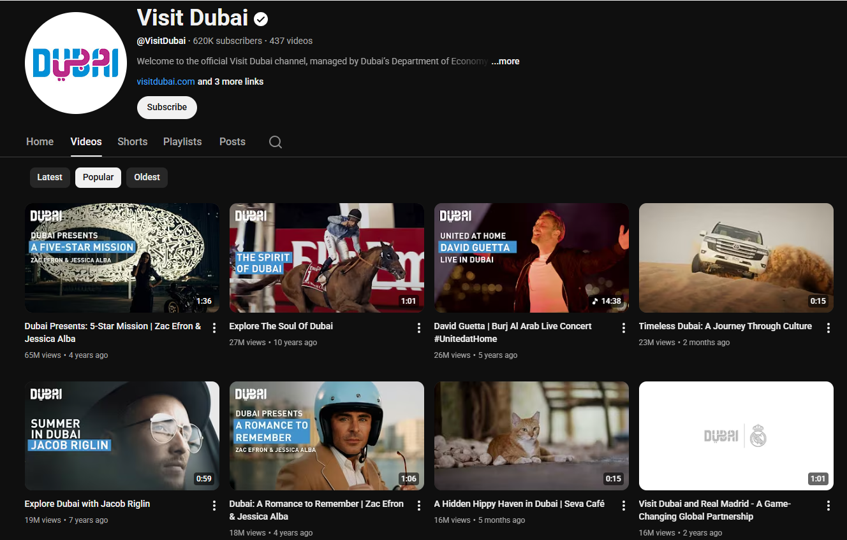847x540 pixels.
Task: Play the desert SUV thumbnail
Action: tap(736, 258)
